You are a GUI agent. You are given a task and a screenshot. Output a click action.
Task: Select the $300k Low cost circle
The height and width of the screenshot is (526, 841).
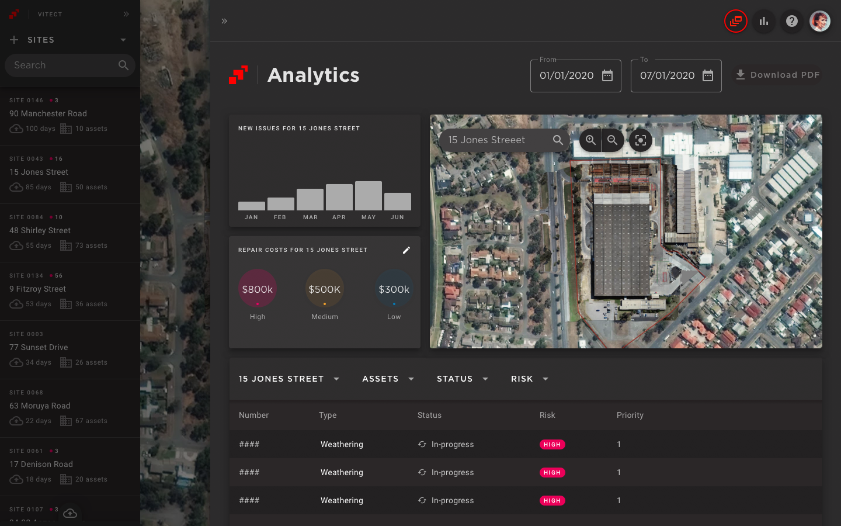click(394, 289)
